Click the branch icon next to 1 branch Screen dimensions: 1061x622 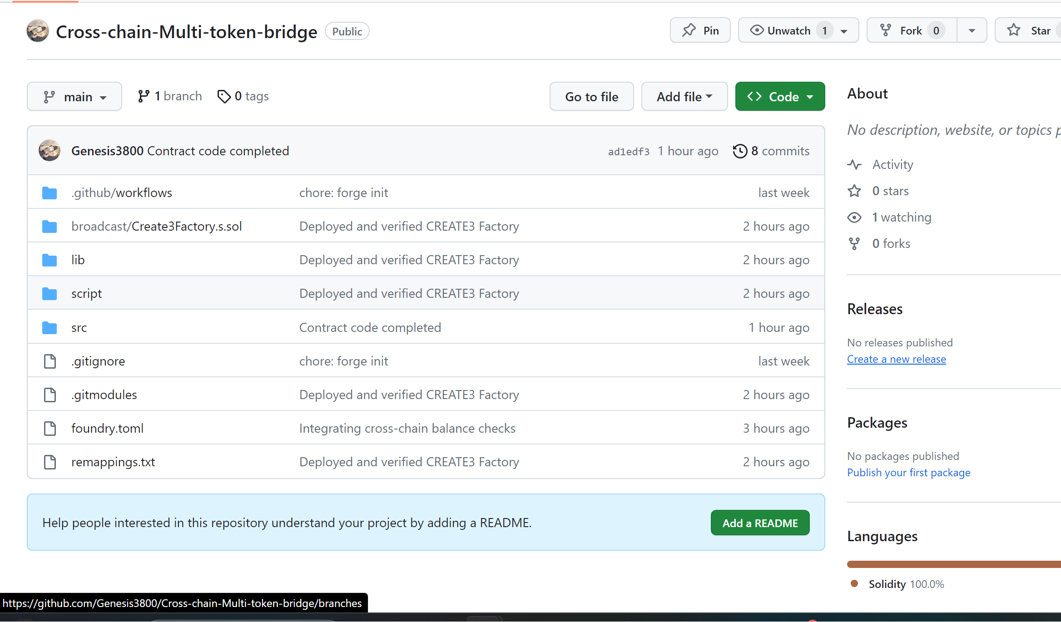click(144, 96)
